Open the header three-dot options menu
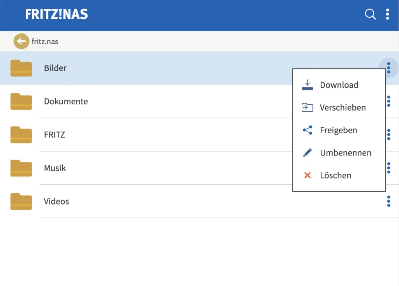 click(x=387, y=14)
